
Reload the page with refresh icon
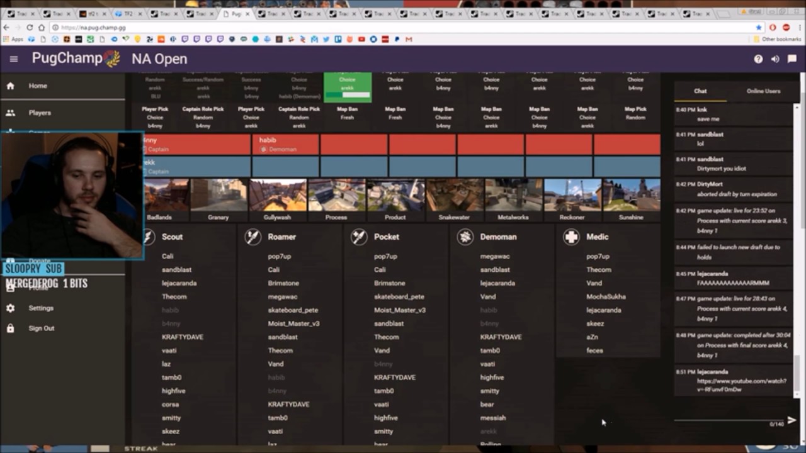[x=30, y=28]
